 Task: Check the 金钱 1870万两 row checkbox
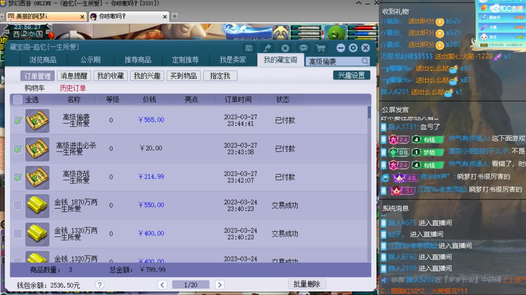(x=17, y=206)
